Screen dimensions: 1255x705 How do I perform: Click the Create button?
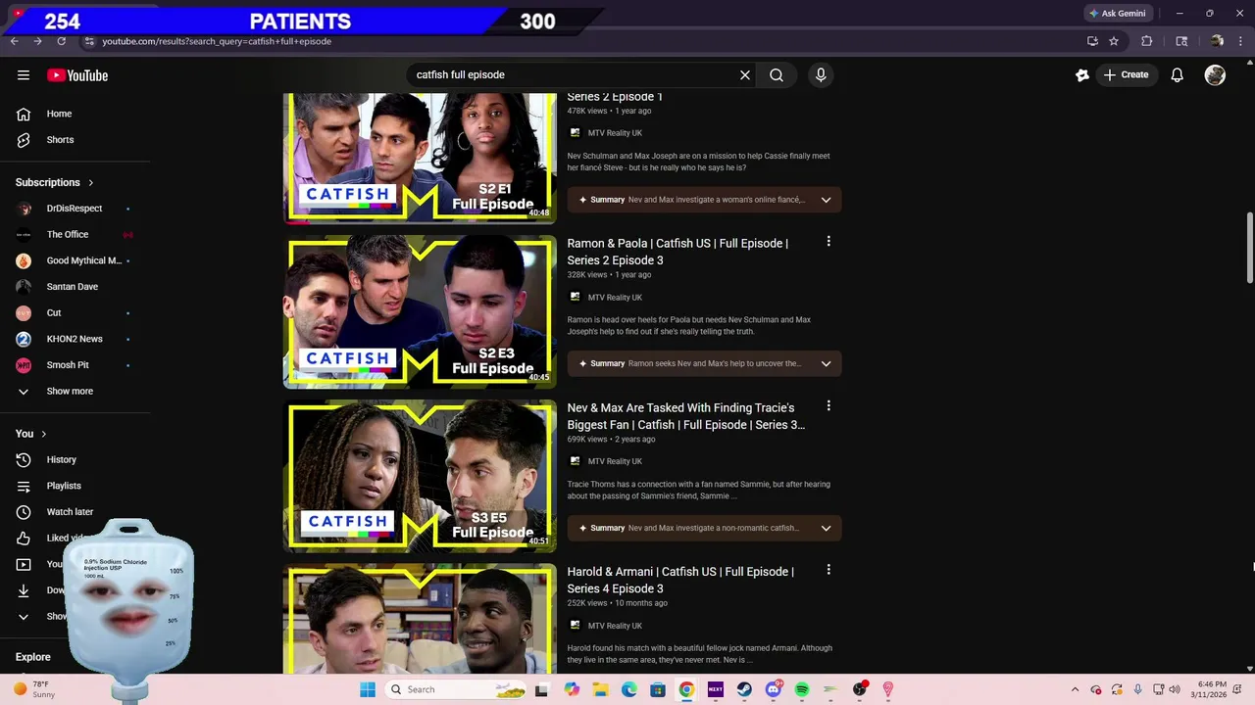click(x=1126, y=74)
